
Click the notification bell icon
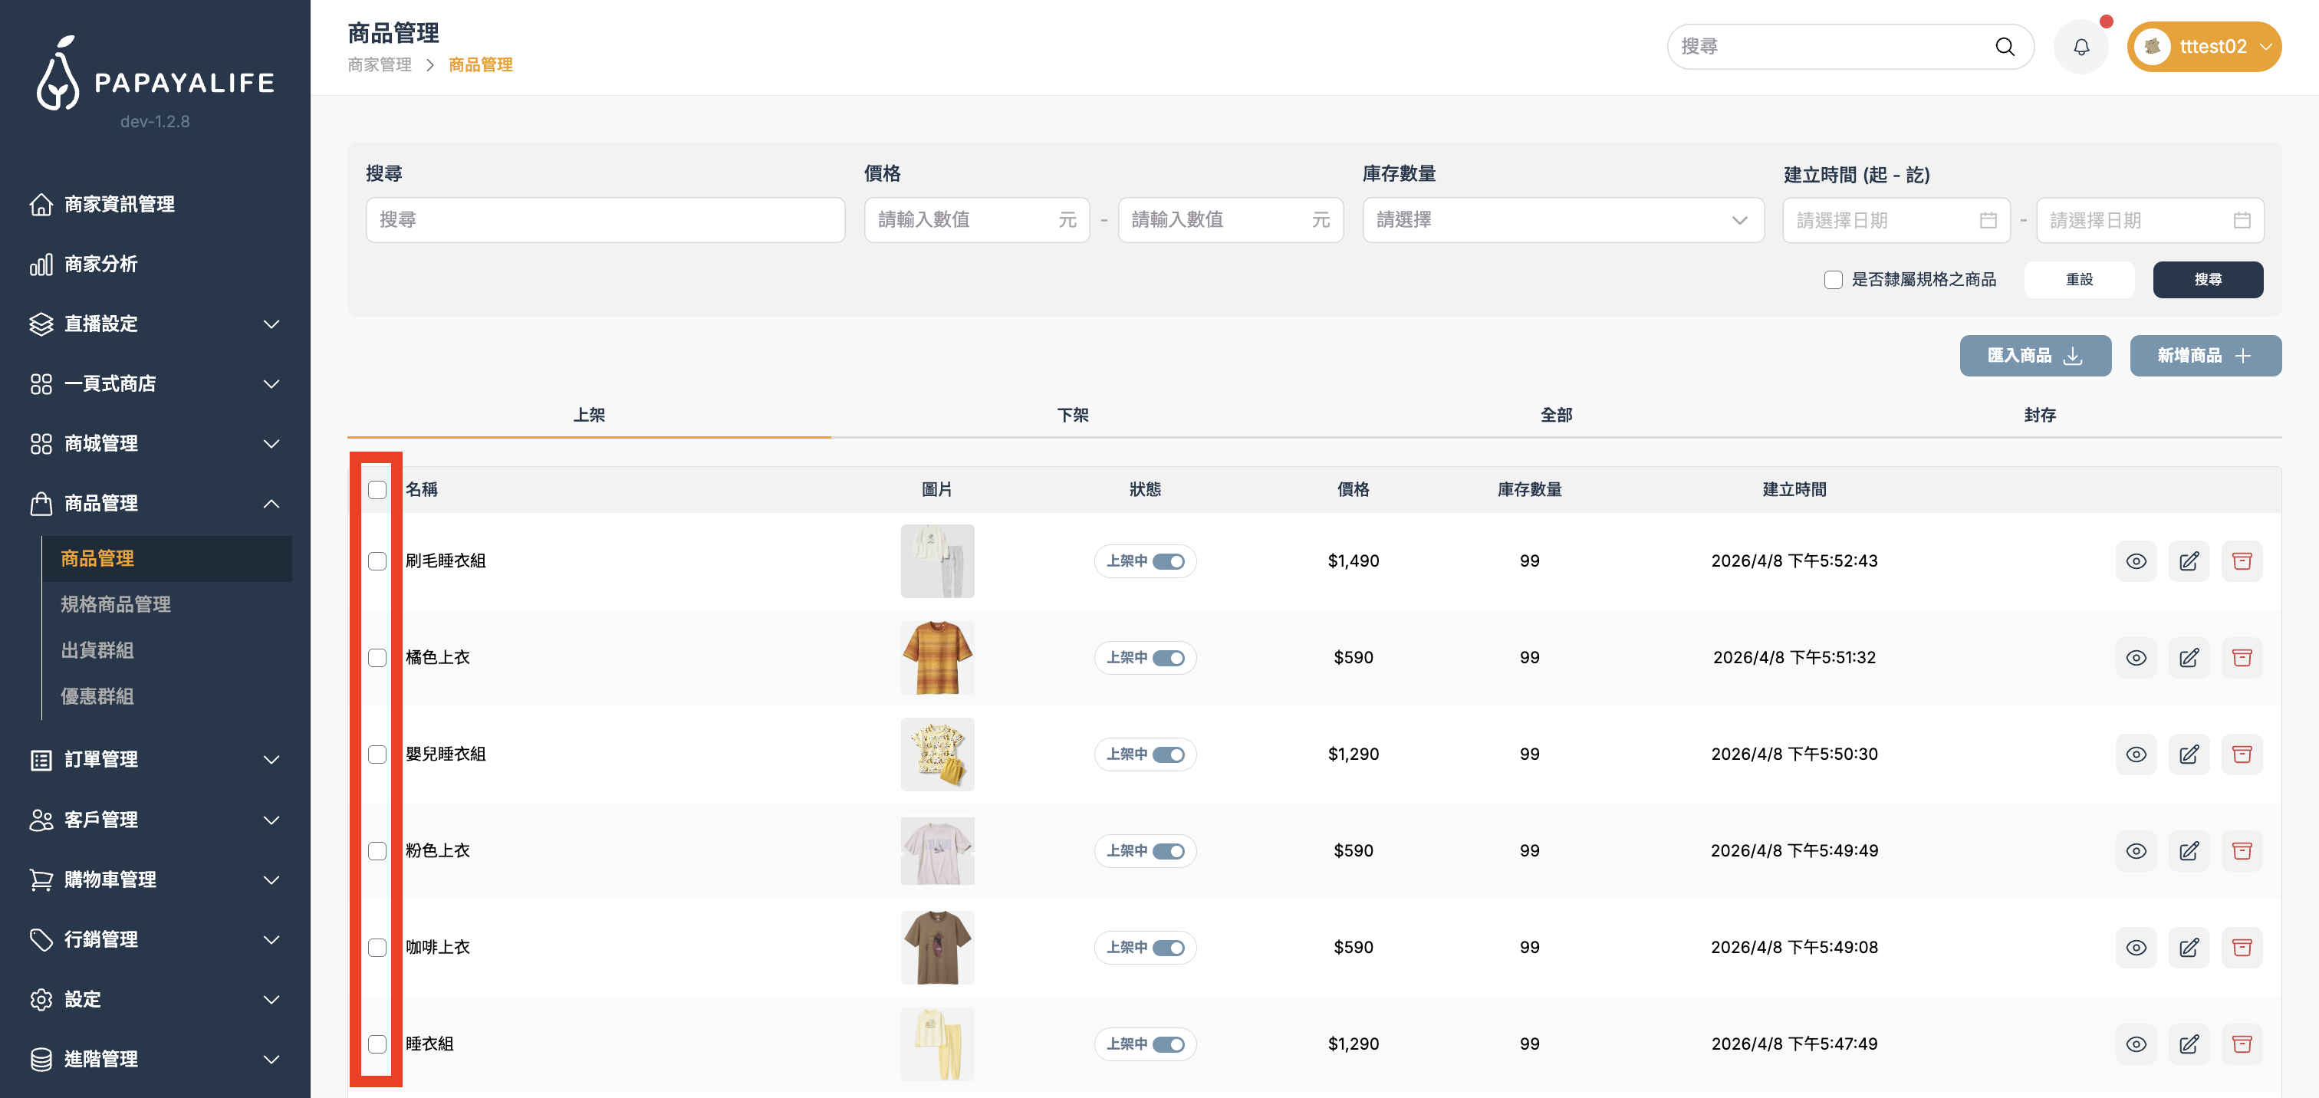pyautogui.click(x=2081, y=47)
